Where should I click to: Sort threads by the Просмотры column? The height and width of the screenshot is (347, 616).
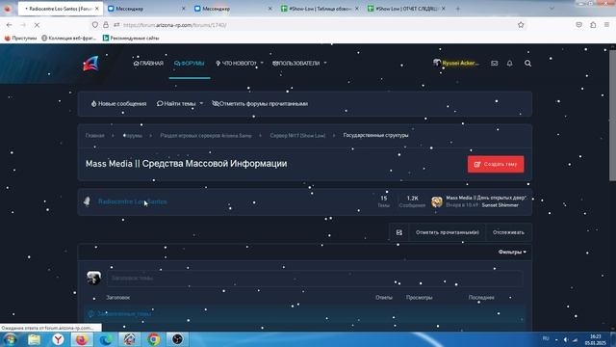click(x=420, y=298)
